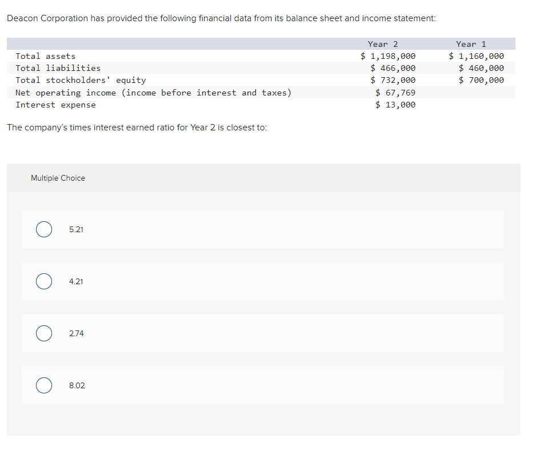Click the 'Deacon Corporation' introduction sentence
540x450 pixels.
[x=221, y=18]
